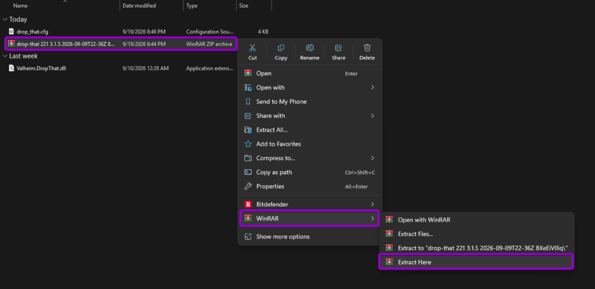Click the Copy as path icon

tap(248, 172)
